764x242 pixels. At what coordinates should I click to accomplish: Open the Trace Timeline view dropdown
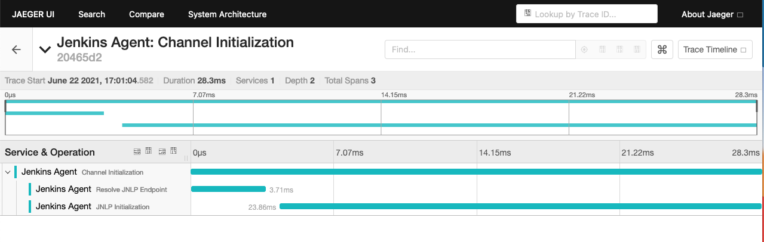click(715, 50)
